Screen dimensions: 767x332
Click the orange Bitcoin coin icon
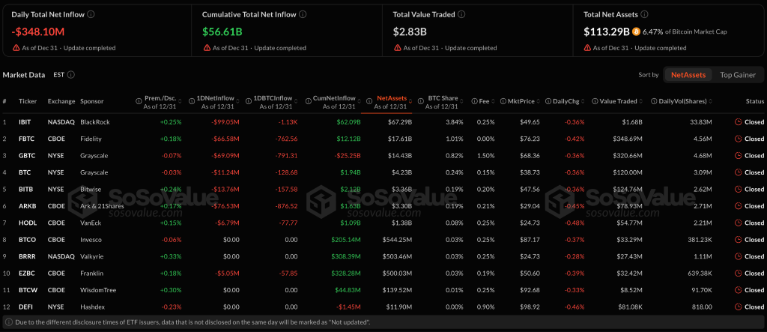(x=636, y=32)
